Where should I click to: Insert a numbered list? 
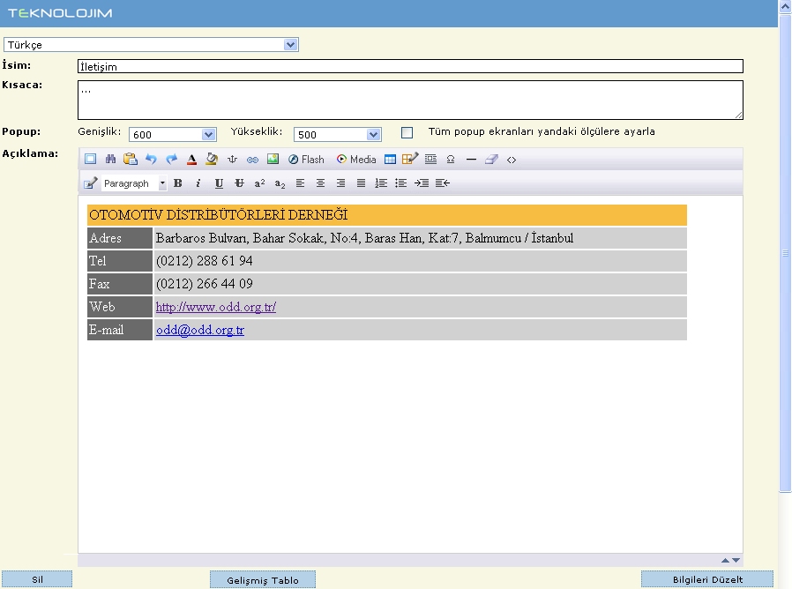(x=381, y=183)
